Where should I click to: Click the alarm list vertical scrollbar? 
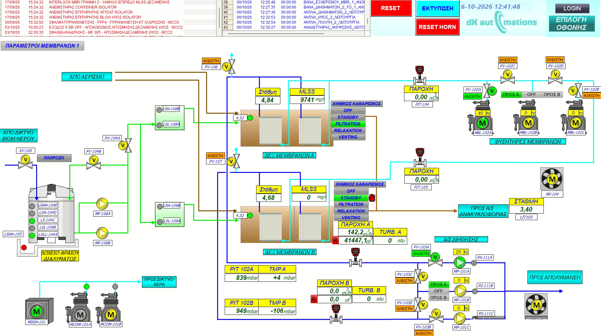(x=219, y=18)
